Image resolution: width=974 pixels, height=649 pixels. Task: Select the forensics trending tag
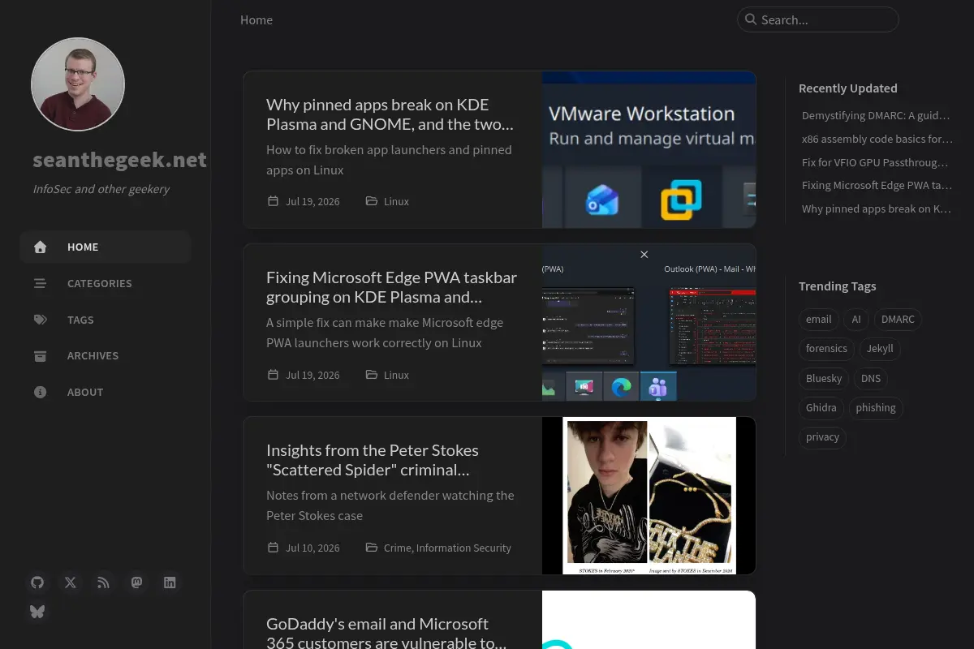(826, 349)
